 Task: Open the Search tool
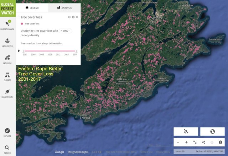point(7,150)
